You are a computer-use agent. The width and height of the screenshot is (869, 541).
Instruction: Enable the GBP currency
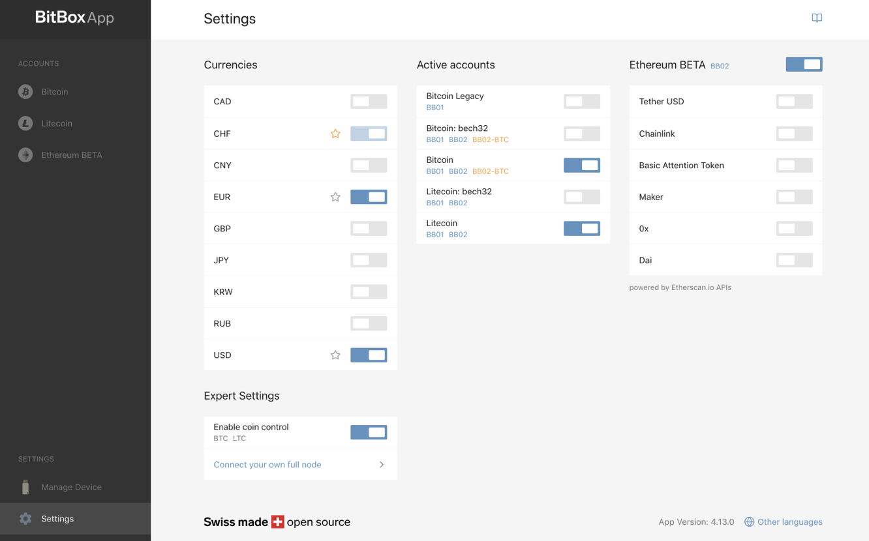tap(369, 228)
